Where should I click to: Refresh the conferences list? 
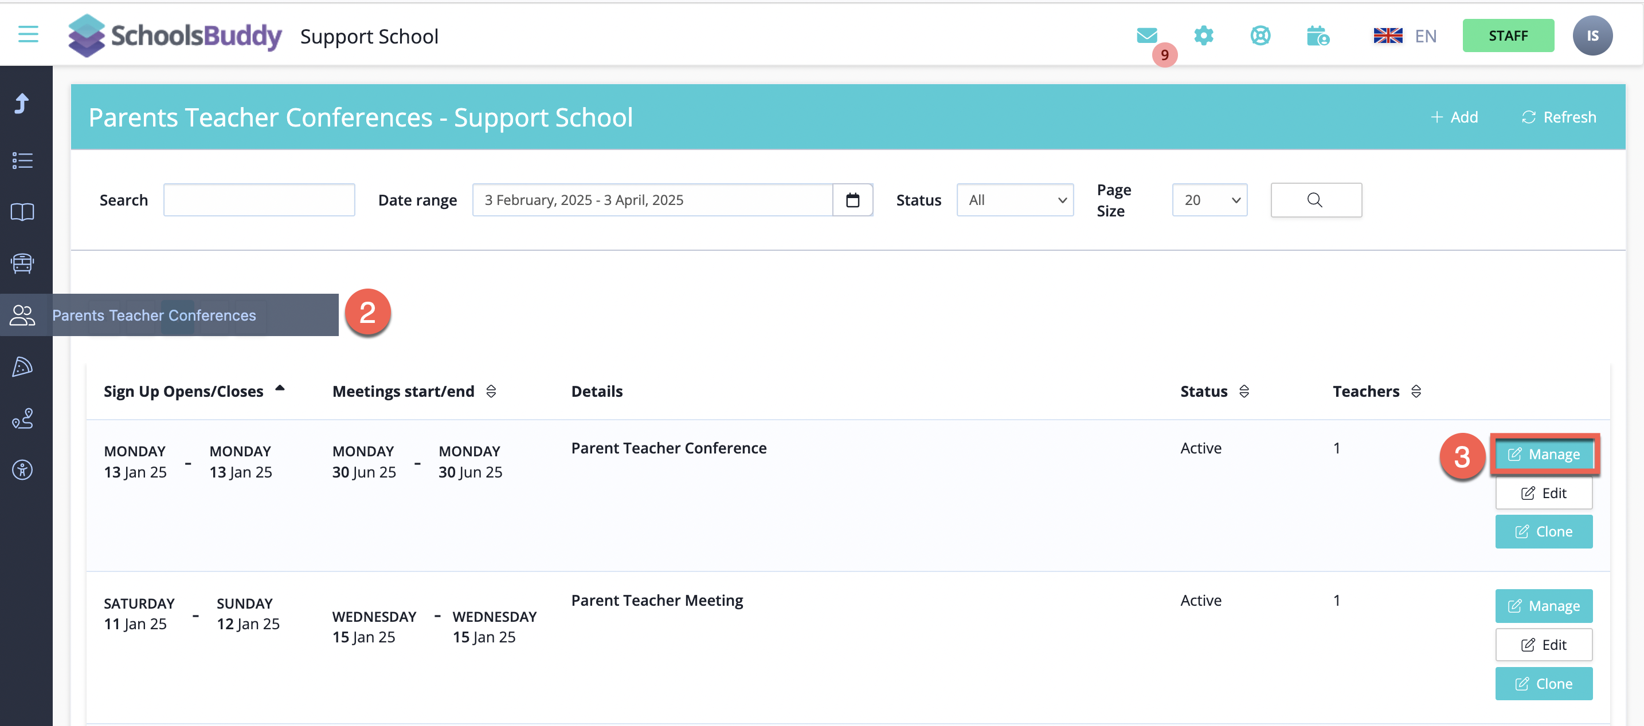pos(1559,117)
